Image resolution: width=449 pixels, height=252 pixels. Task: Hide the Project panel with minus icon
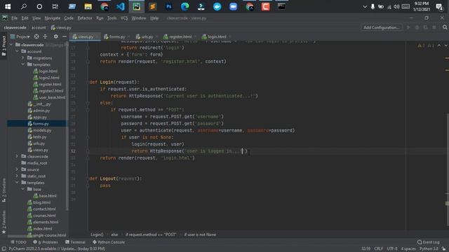tap(65, 36)
